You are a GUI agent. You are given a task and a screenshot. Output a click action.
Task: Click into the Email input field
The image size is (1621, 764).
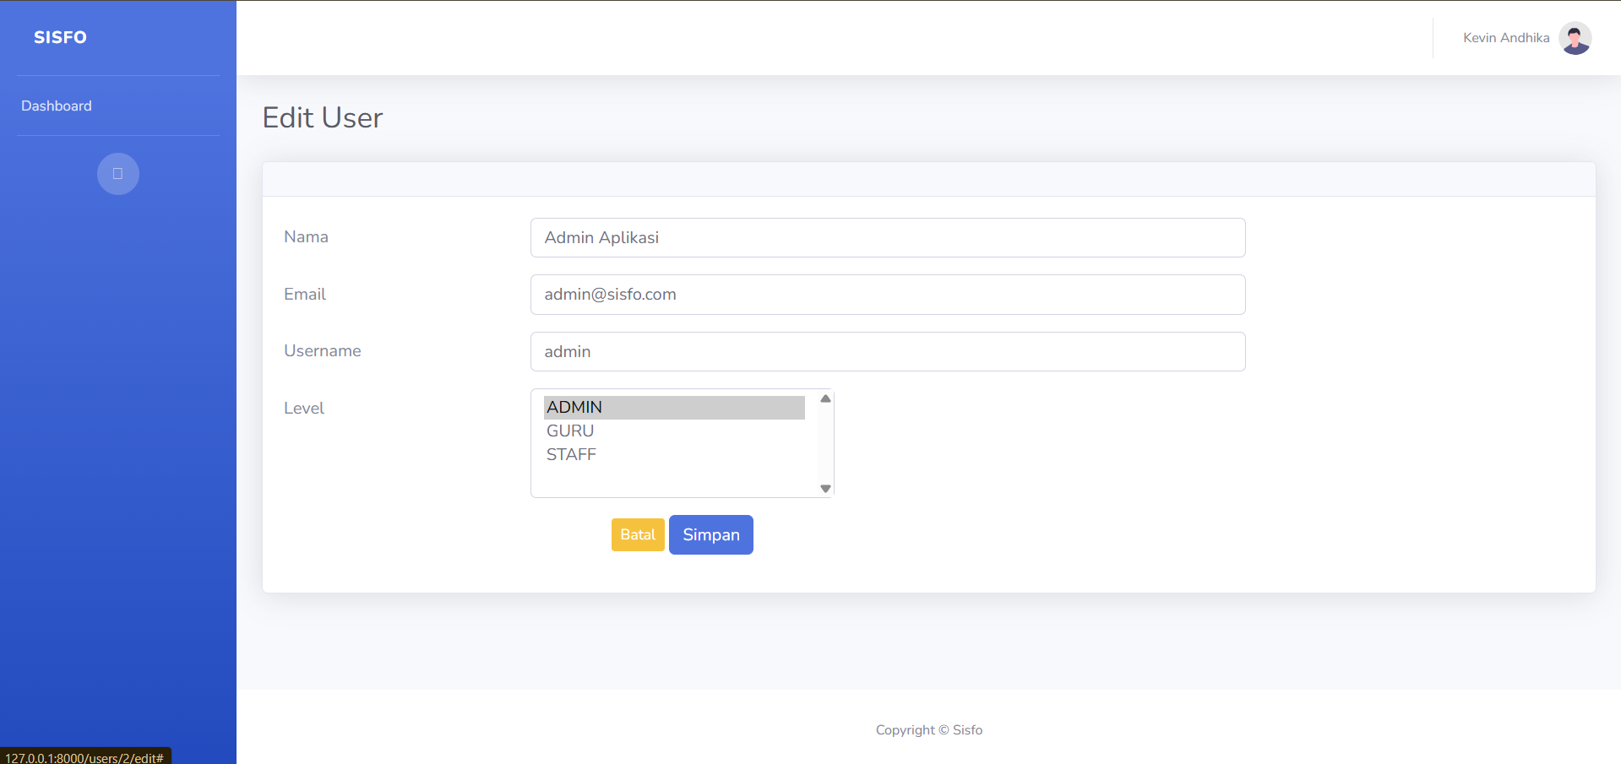[887, 295]
